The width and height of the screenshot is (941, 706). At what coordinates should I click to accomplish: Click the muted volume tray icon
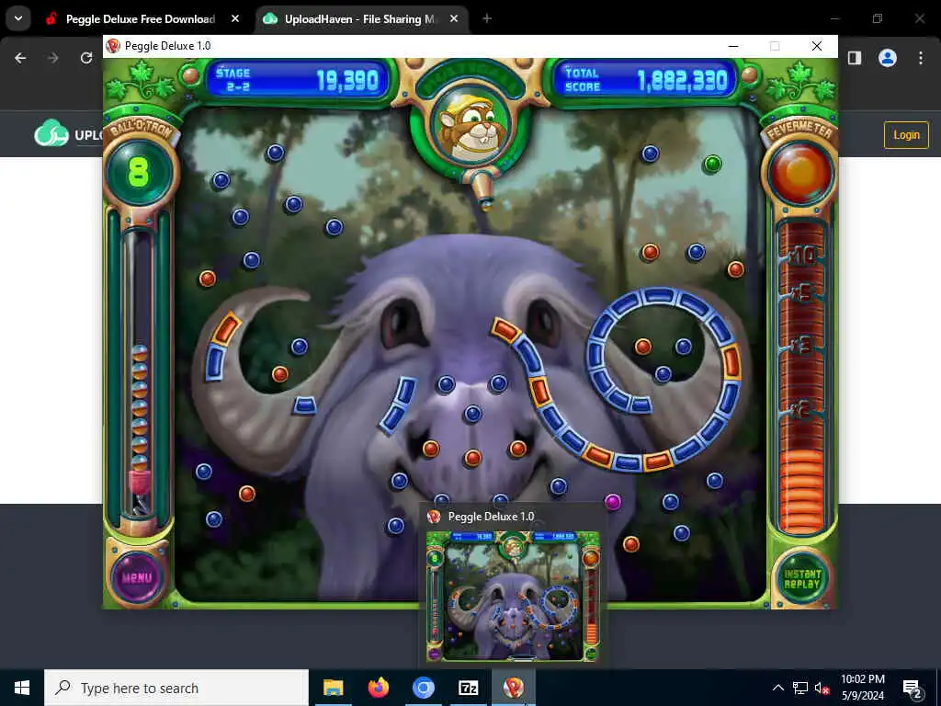(x=822, y=688)
